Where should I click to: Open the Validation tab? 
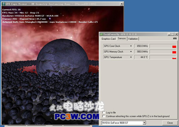pyautogui.click(x=133, y=39)
